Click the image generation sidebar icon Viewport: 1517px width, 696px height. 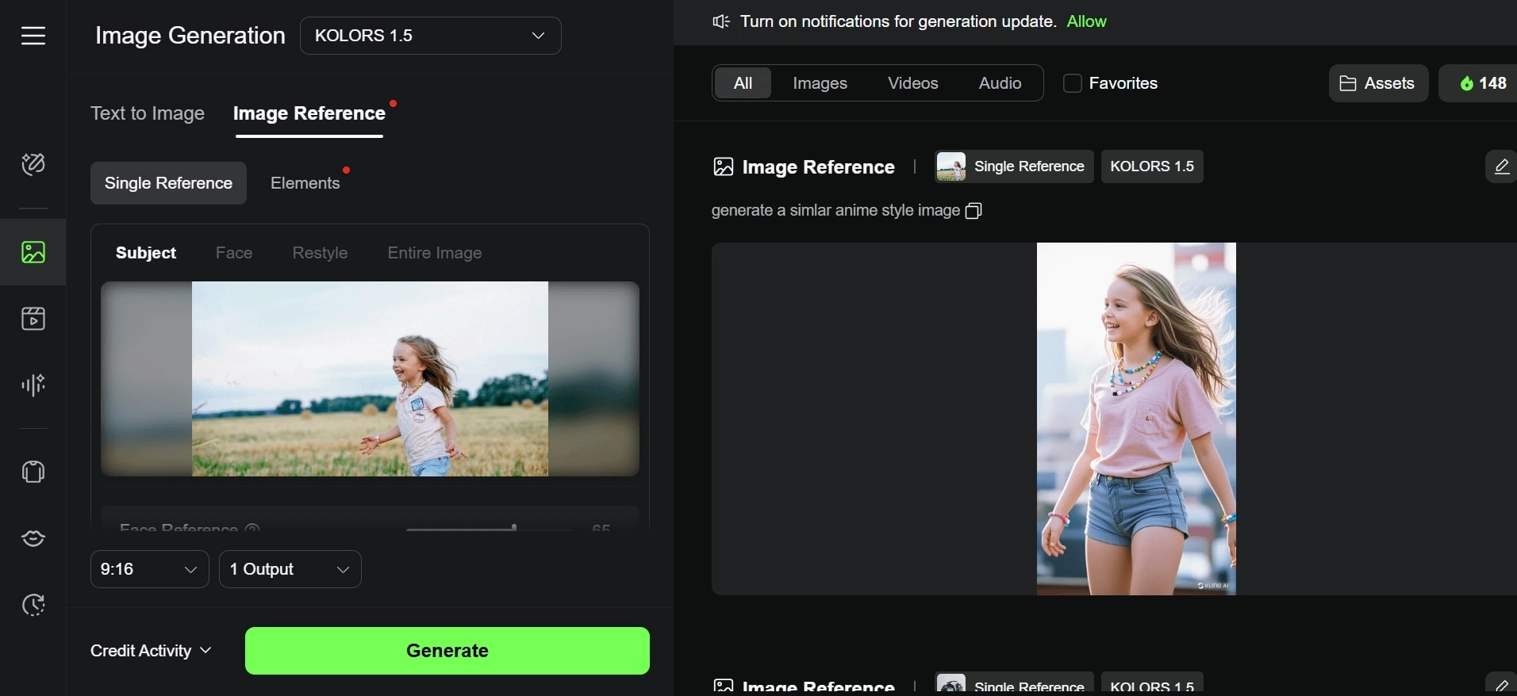[x=33, y=252]
